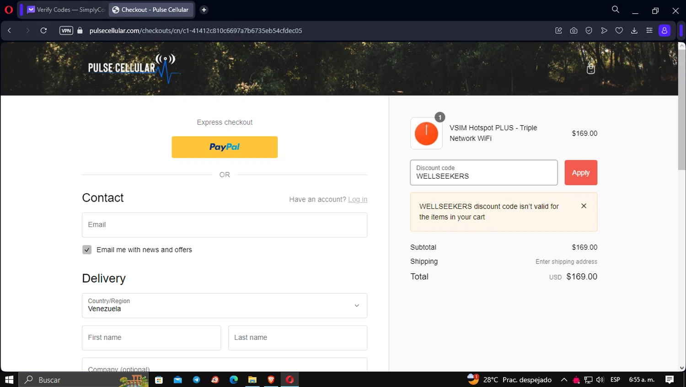The height and width of the screenshot is (387, 686).
Task: Open the Windows Start menu
Action: coord(9,380)
